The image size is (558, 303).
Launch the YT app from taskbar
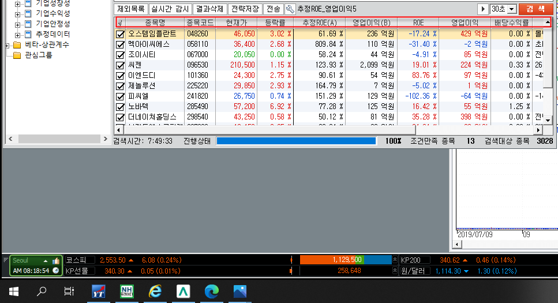coord(99,291)
